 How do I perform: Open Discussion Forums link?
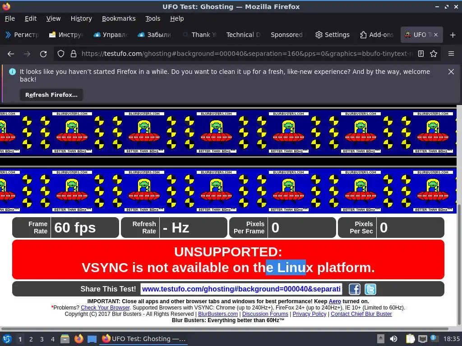[x=265, y=314]
